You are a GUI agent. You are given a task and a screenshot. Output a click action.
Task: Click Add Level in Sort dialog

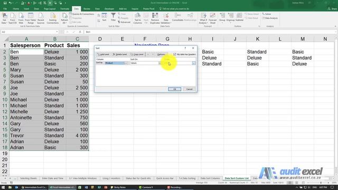point(104,54)
